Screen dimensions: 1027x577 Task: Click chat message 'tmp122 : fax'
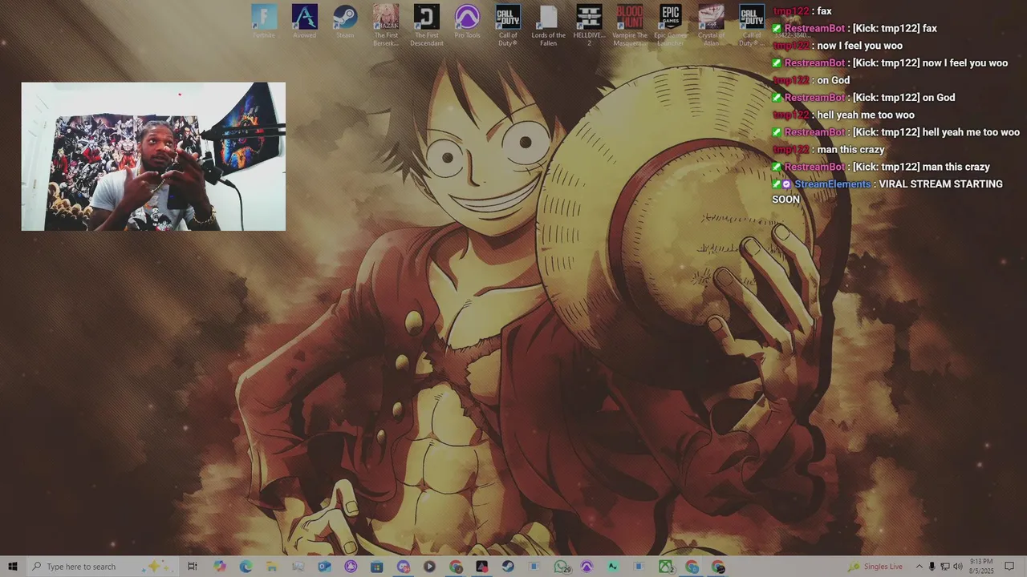[802, 11]
